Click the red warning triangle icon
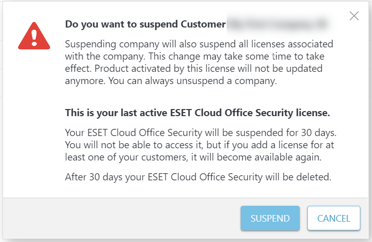This screenshot has height=242, width=372. [34, 36]
